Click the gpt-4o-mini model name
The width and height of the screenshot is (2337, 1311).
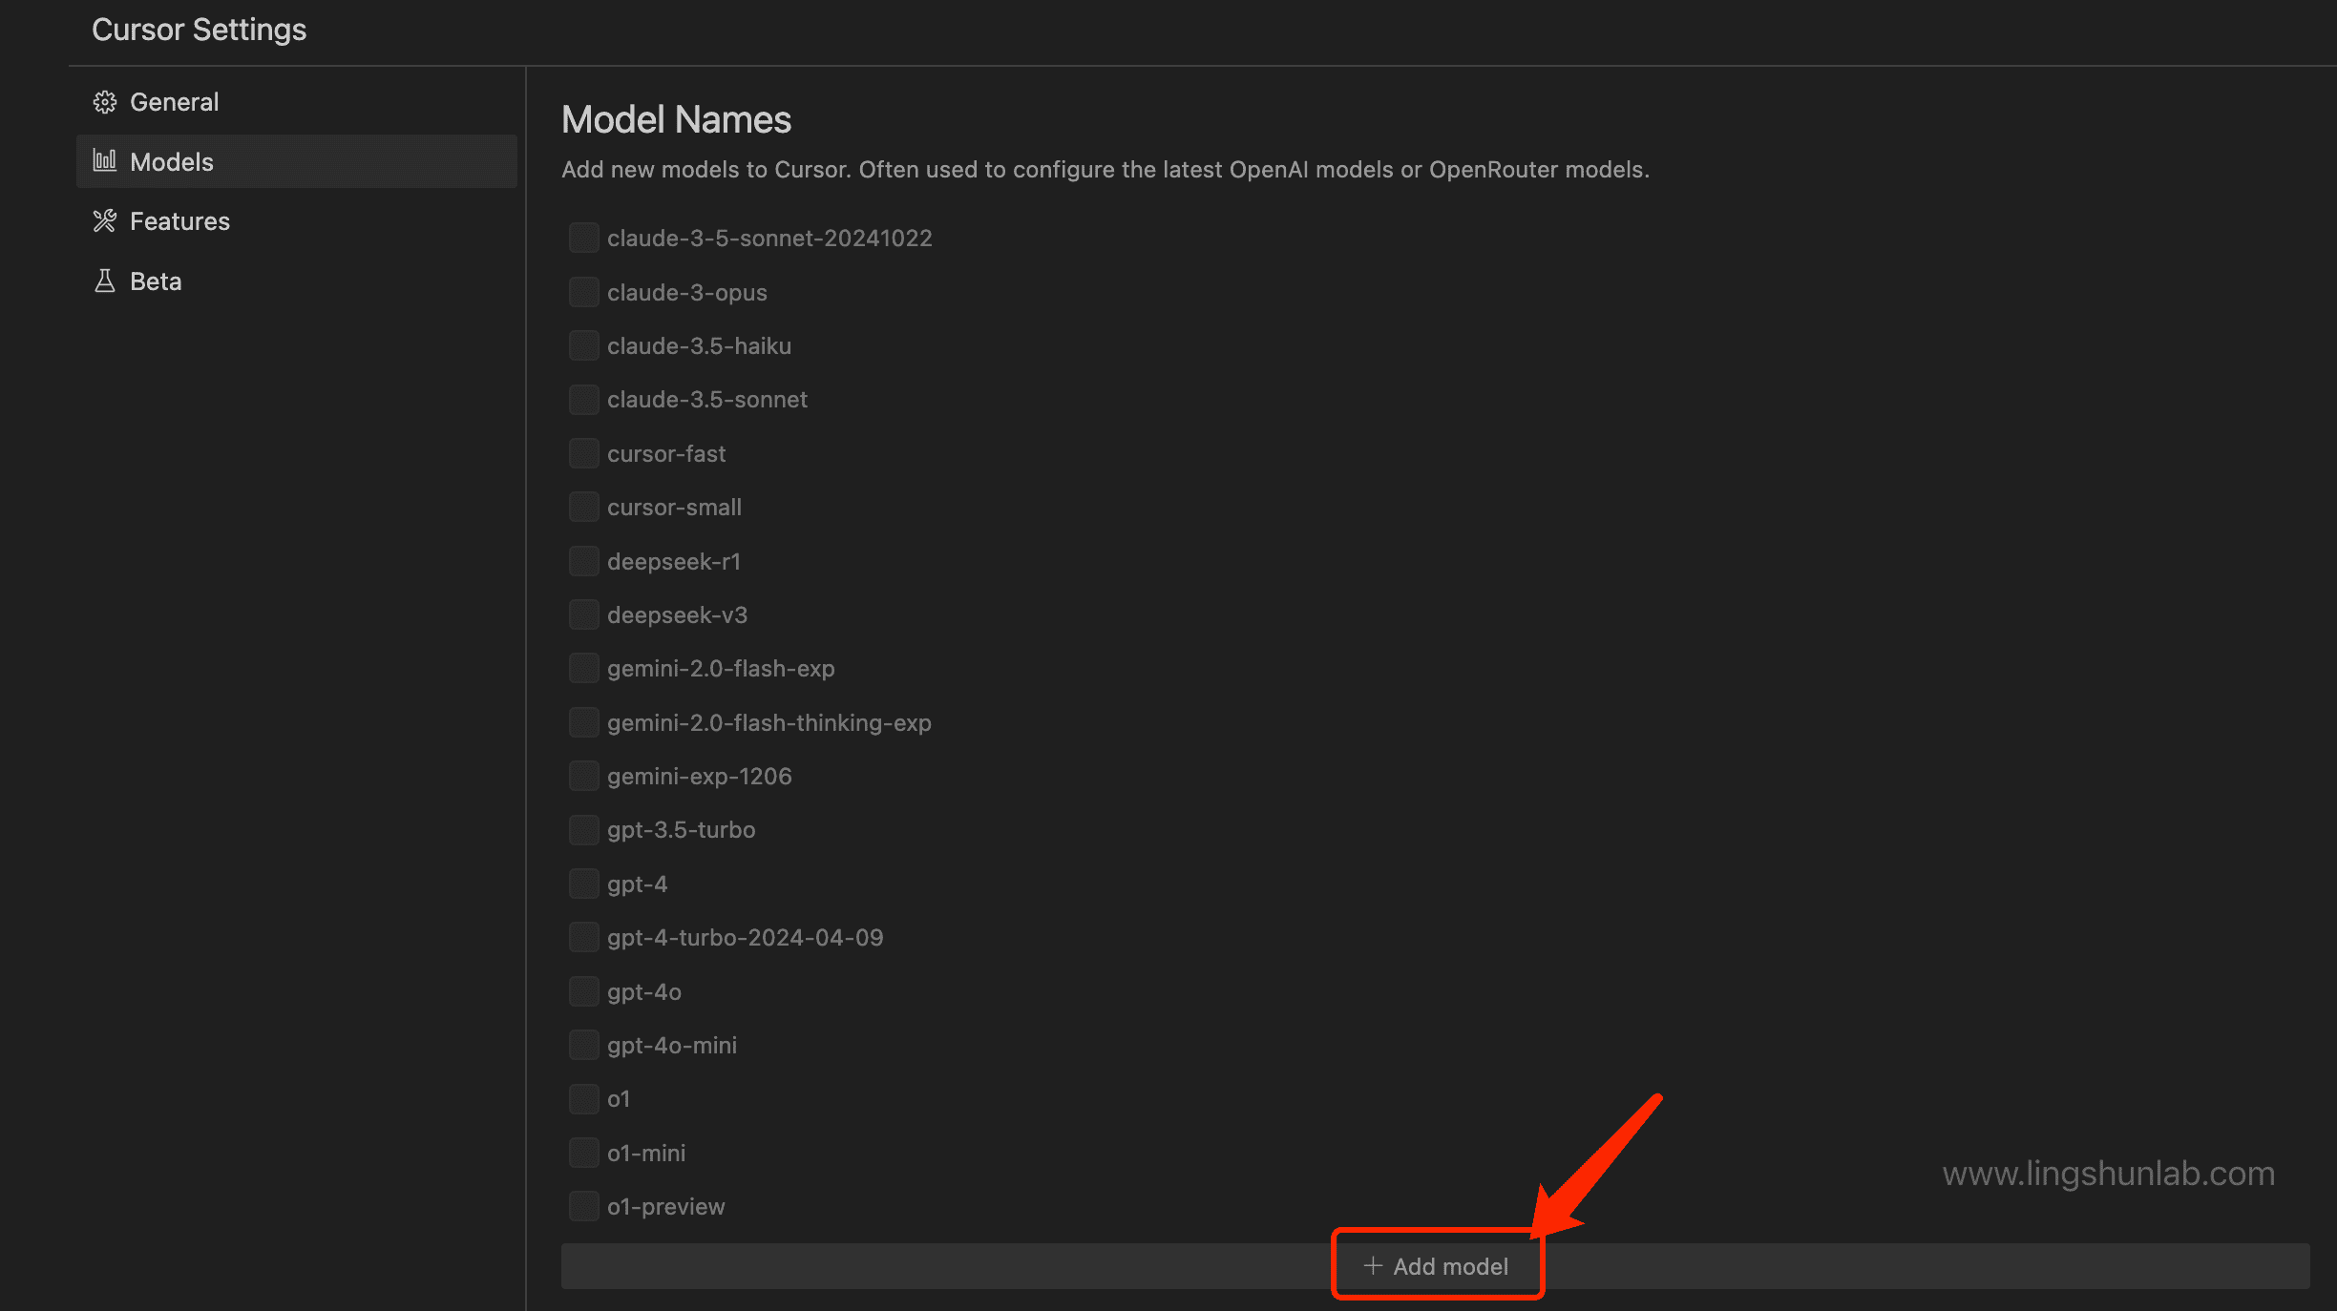coord(672,1045)
